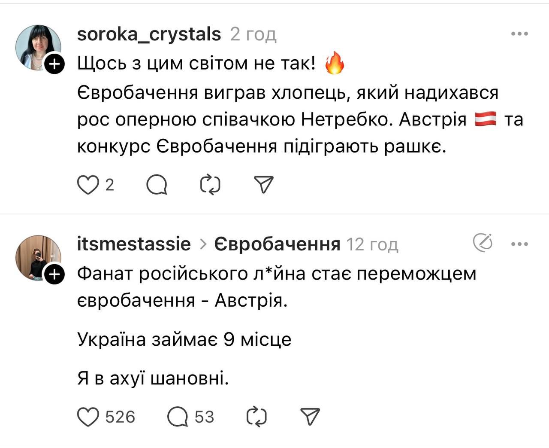This screenshot has height=448, width=549.
Task: Like the itsmestassie post
Action: tap(88, 417)
